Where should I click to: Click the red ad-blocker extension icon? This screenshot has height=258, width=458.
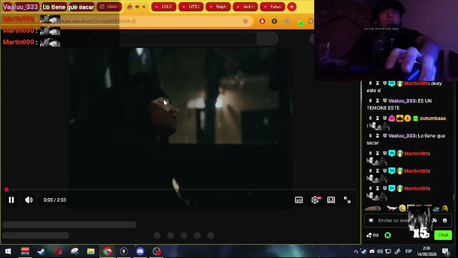262,21
